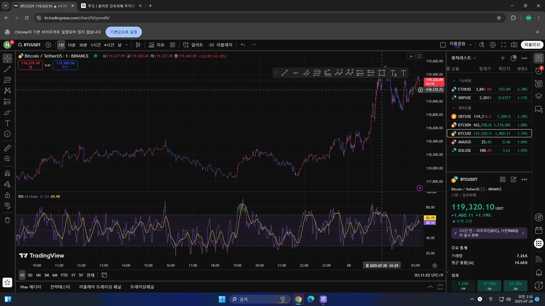
Task: Open the more timeframes dropdown arrow
Action: coord(127,45)
